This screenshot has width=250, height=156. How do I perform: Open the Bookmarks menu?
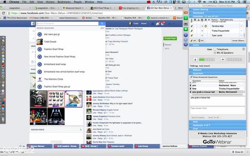coord(64,2)
